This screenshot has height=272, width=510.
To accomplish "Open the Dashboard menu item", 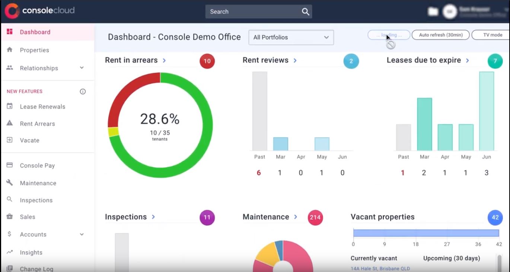I will (x=48, y=32).
